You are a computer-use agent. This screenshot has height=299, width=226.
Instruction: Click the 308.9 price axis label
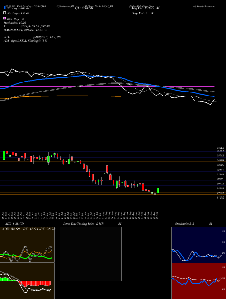click(x=220, y=179)
